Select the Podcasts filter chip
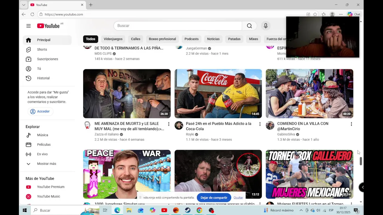 [191, 39]
